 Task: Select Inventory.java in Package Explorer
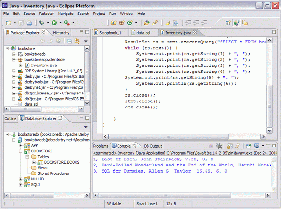[44, 65]
